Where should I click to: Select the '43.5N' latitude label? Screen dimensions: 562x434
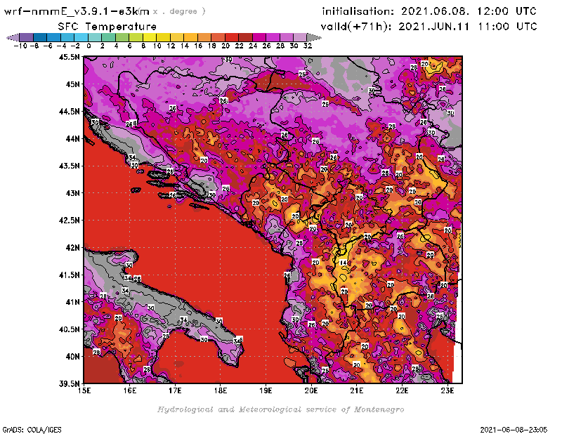click(x=69, y=166)
